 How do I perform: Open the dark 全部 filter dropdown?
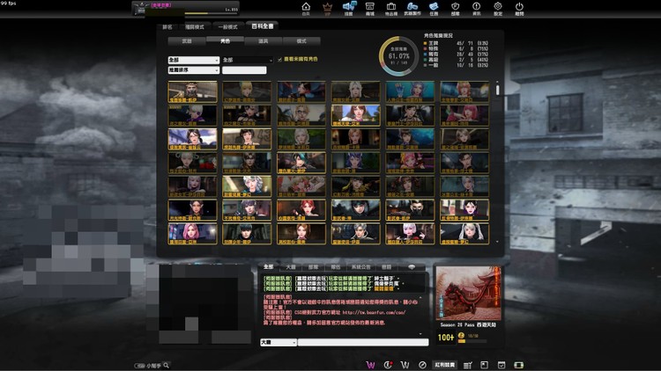coord(248,60)
